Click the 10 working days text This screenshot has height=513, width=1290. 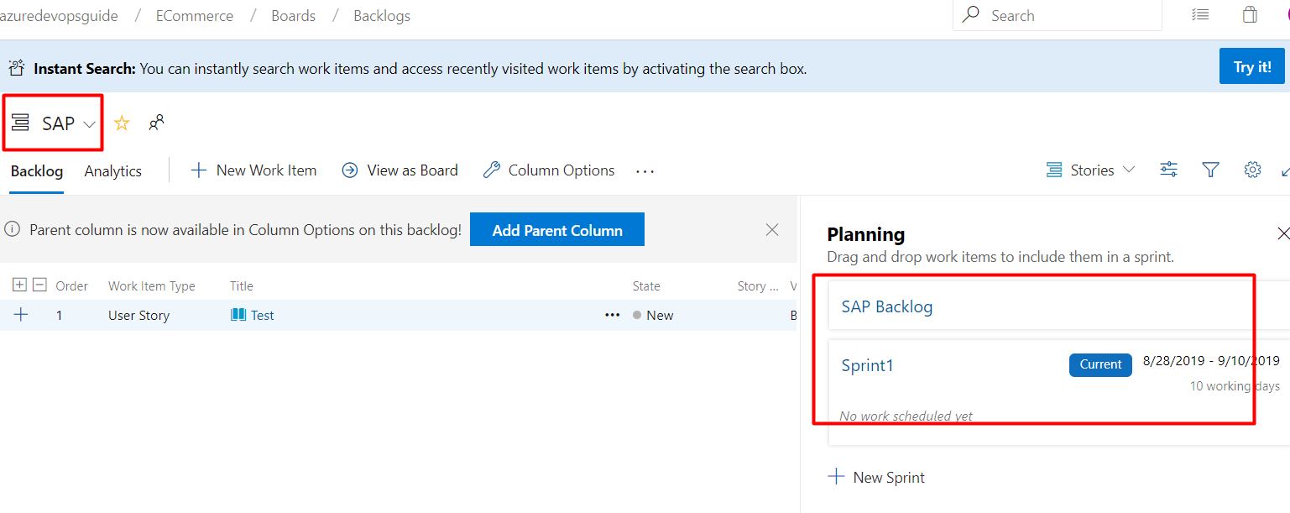click(x=1235, y=386)
